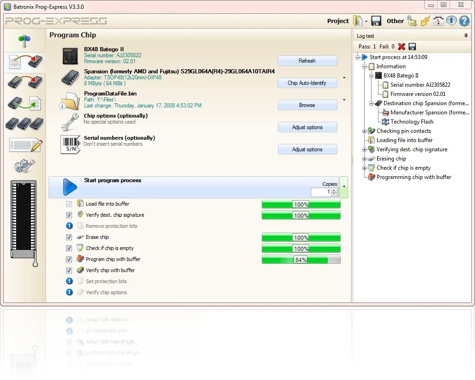Save the project with the floppy disk icon

[376, 21]
